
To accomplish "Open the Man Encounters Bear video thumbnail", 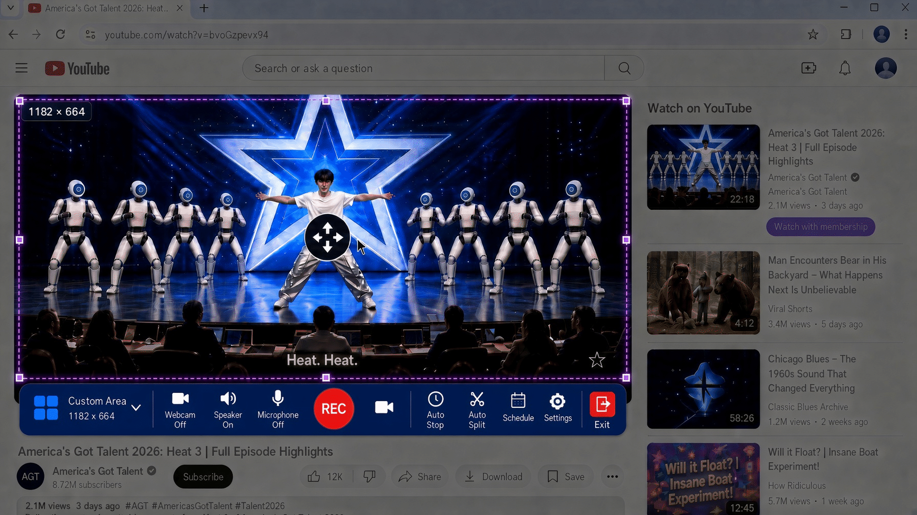I will pos(703,292).
